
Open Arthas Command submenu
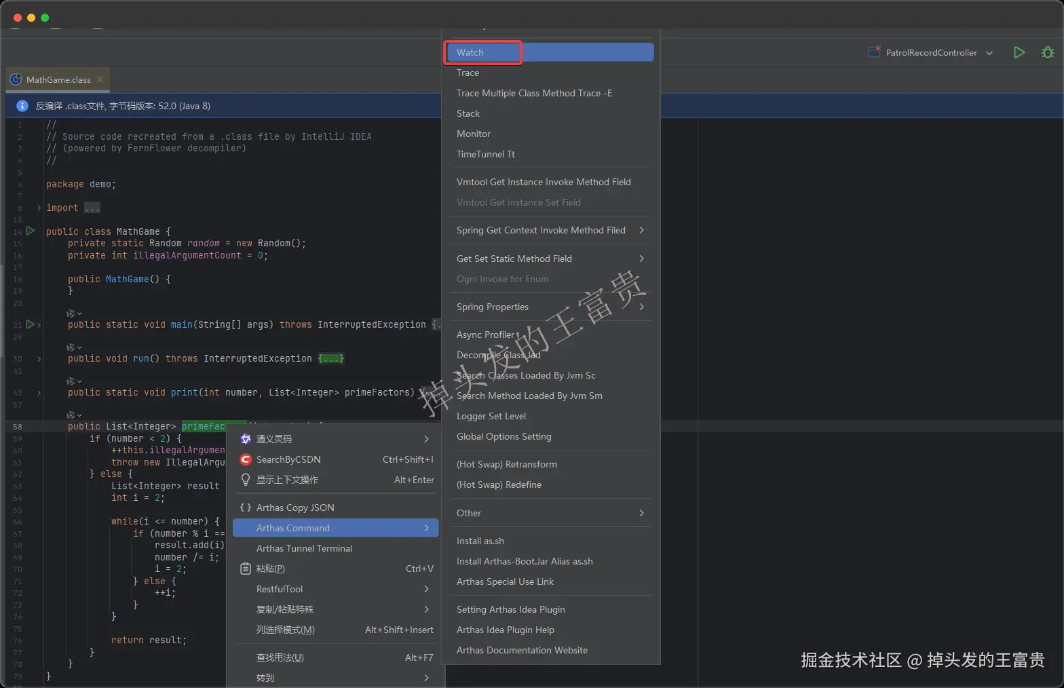click(336, 528)
